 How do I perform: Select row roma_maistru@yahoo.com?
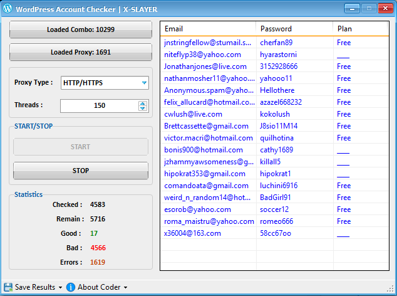pos(274,221)
